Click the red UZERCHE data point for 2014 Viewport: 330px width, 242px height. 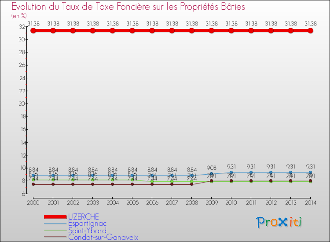pos(311,30)
